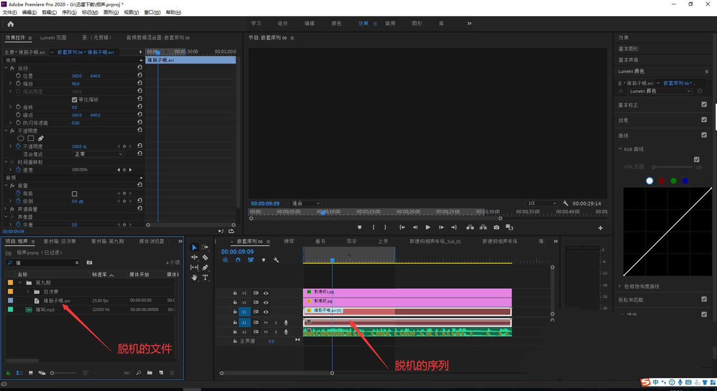Open the 适合 zoom level dropdown
The width and height of the screenshot is (717, 391).
click(306, 203)
